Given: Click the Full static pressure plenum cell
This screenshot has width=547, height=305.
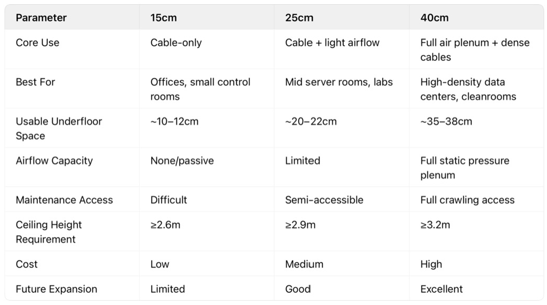Looking at the screenshot, I should (465, 168).
